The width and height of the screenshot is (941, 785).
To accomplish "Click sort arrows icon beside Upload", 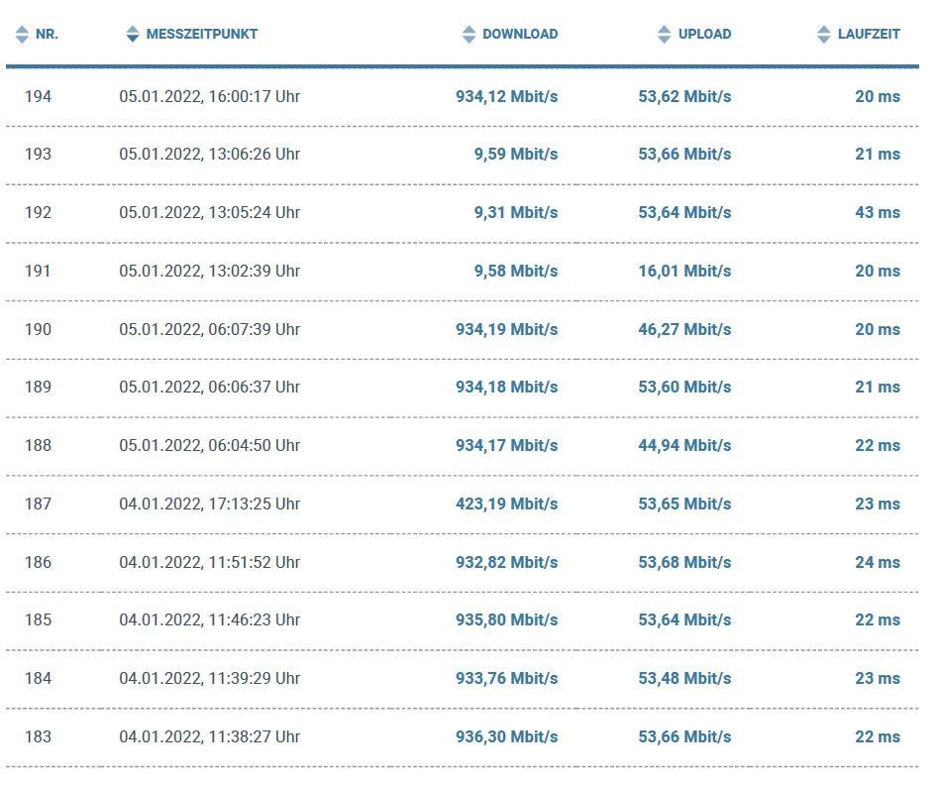I will click(665, 35).
